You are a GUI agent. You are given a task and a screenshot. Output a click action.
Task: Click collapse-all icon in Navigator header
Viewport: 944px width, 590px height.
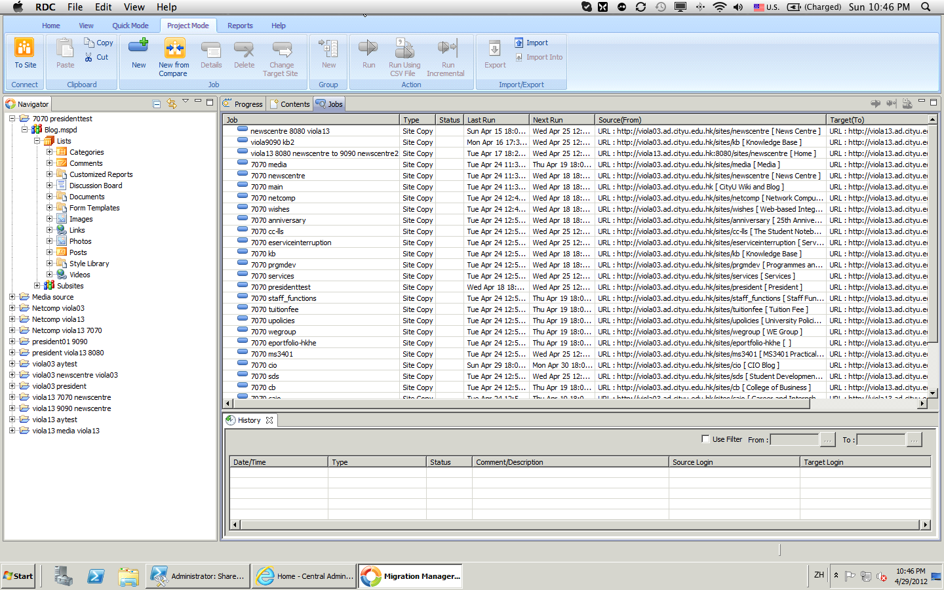click(157, 104)
